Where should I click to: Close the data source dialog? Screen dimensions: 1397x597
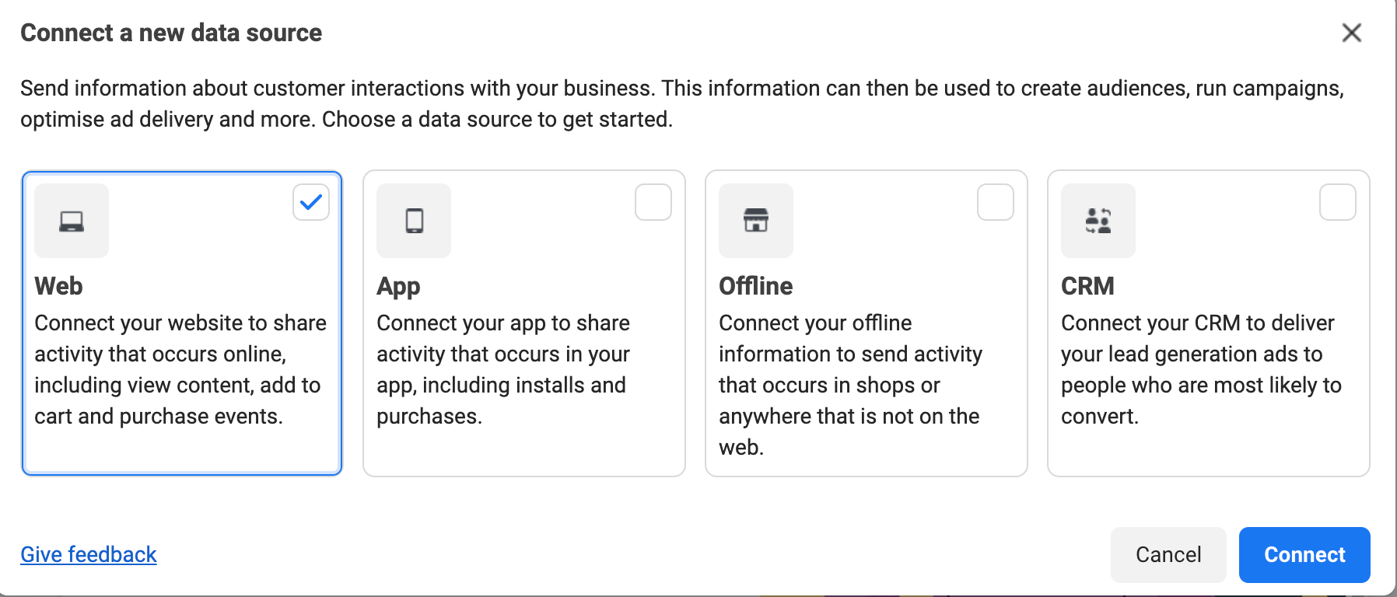[1351, 33]
